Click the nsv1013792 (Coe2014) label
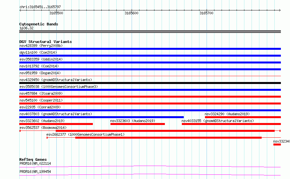 (x=39, y=66)
